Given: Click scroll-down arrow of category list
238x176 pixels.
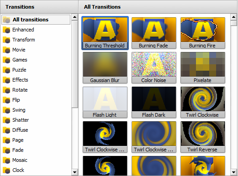Looking at the screenshot, I should tap(74, 172).
